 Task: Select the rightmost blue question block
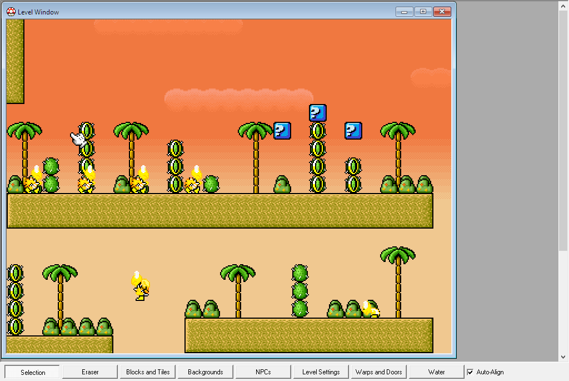353,131
